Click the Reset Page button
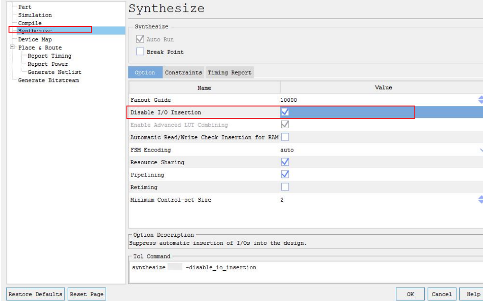The image size is (483, 301). coord(87,294)
